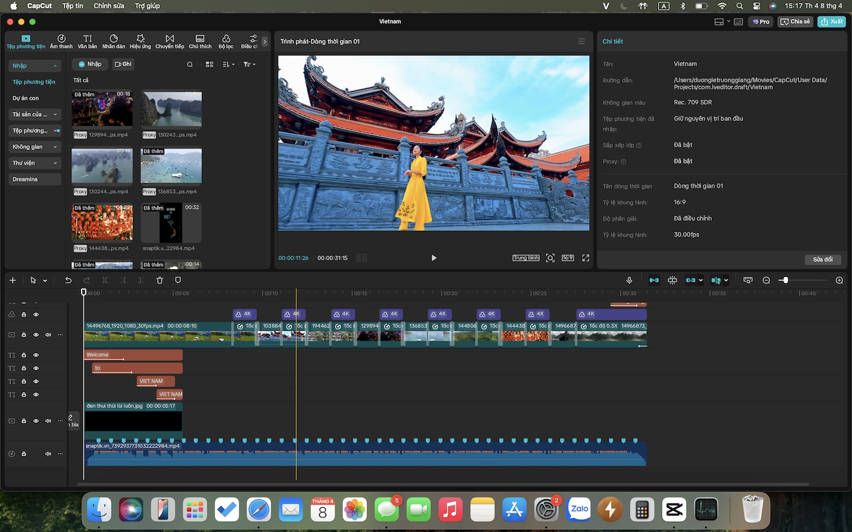Search the media library with magnifier icon
The image size is (852, 532).
coord(190,64)
